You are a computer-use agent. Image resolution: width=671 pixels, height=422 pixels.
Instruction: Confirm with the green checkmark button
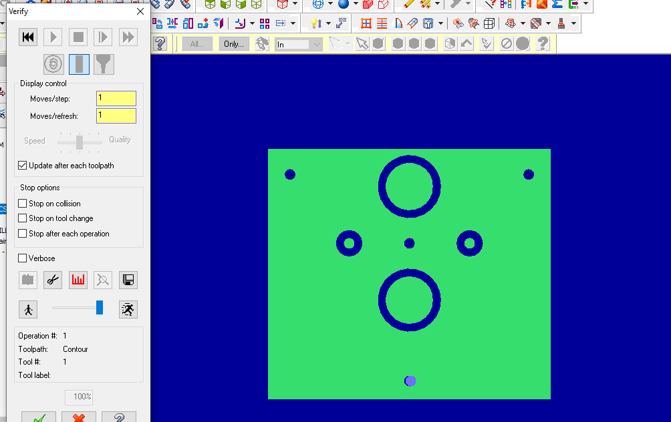[x=38, y=417]
